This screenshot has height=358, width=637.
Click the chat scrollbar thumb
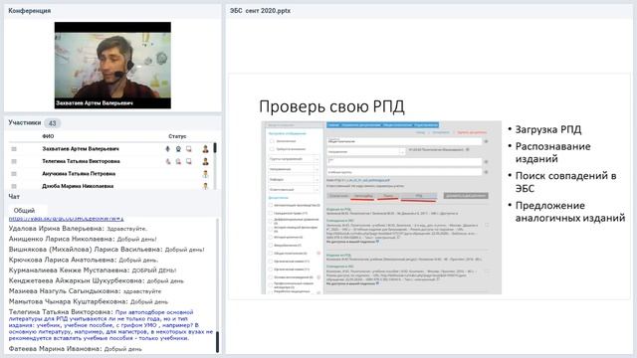coord(217,342)
